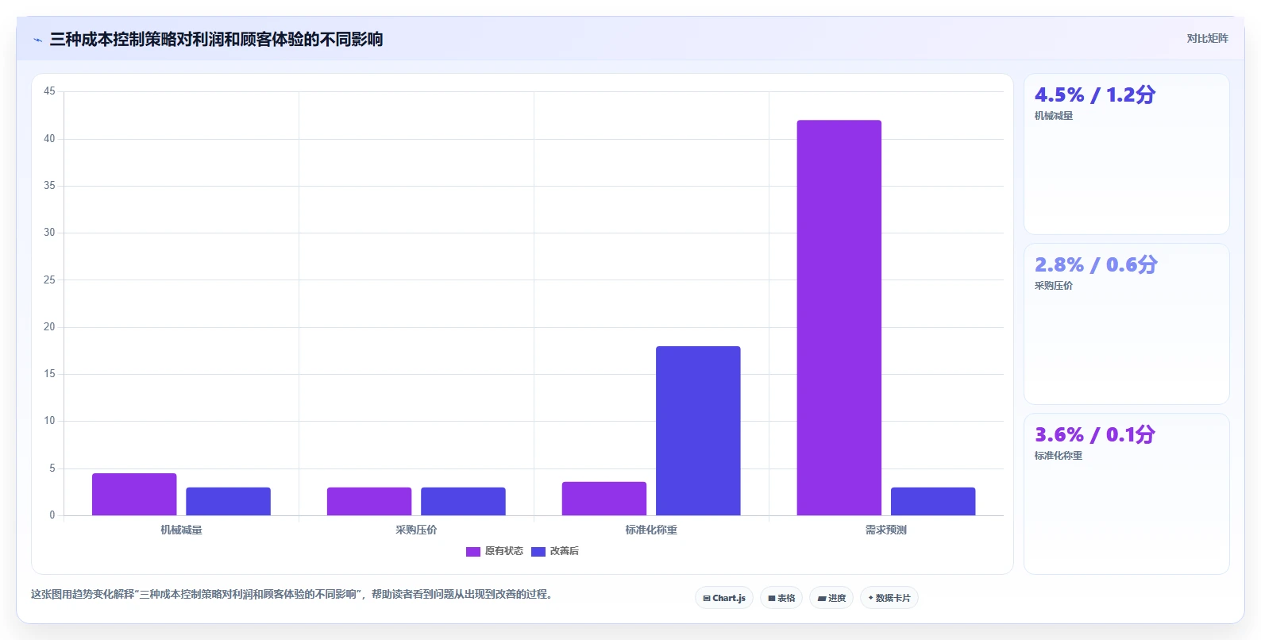
Task: Click the description text below the chart
Action: coord(291,594)
